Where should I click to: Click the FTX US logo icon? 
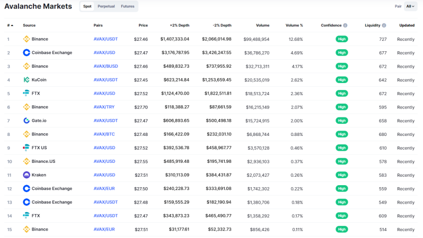tap(26, 148)
